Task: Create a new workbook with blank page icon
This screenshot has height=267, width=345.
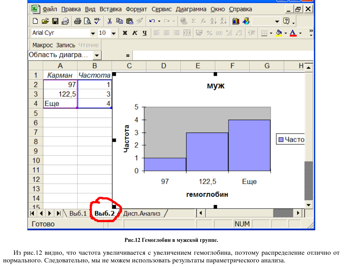Action: pos(36,21)
